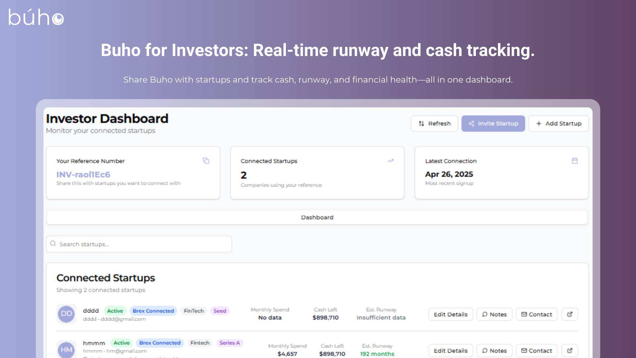The height and width of the screenshot is (358, 636).
Task: Click the Seed stage tag
Action: point(220,311)
